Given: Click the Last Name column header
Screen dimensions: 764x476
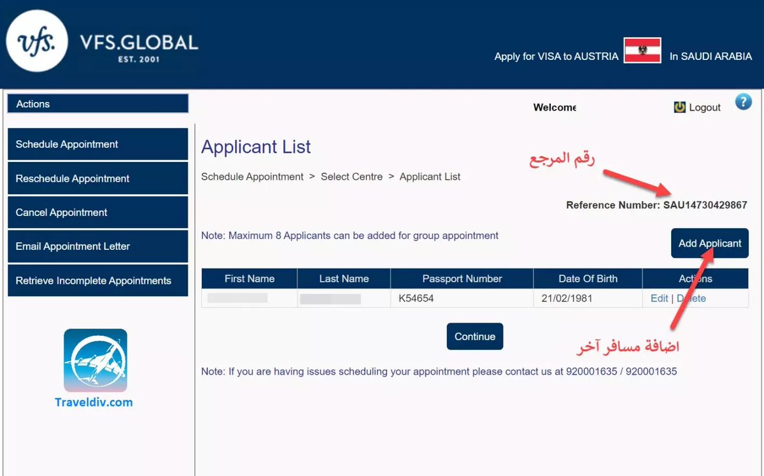Looking at the screenshot, I should pos(344,278).
